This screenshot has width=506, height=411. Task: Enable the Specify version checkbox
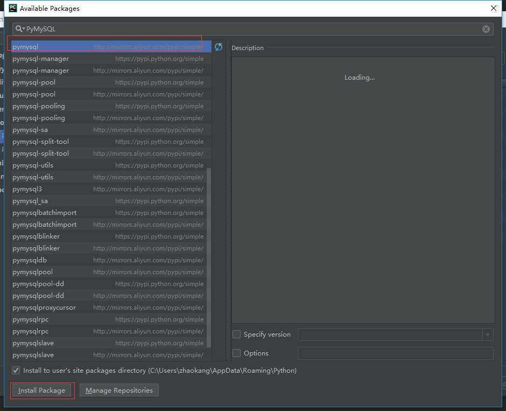236,335
